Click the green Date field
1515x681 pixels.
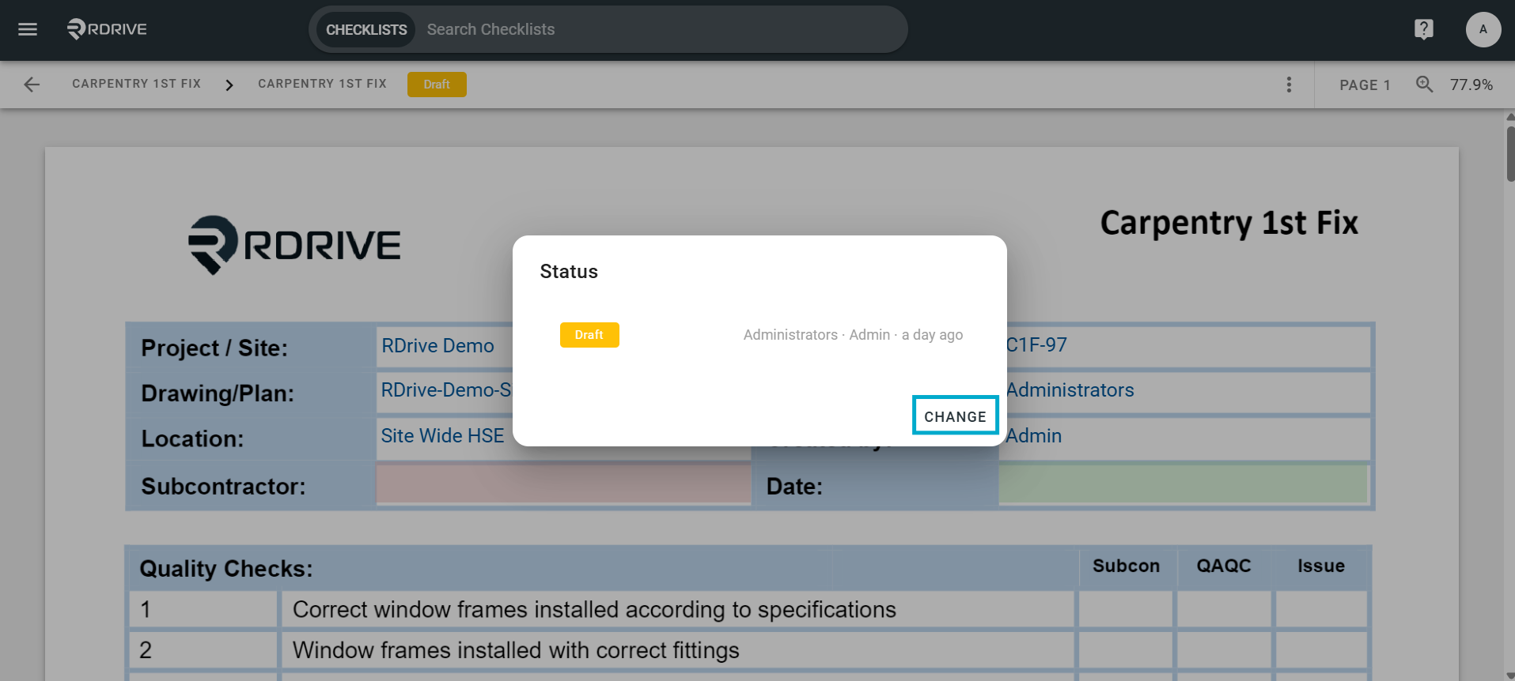[1183, 484]
